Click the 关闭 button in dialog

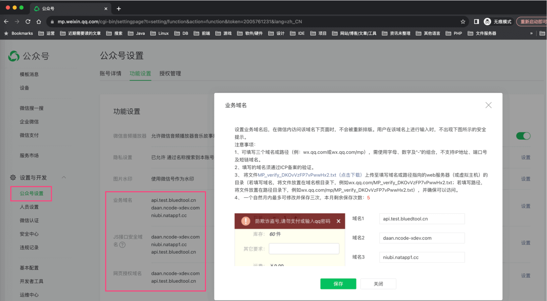[x=378, y=284]
